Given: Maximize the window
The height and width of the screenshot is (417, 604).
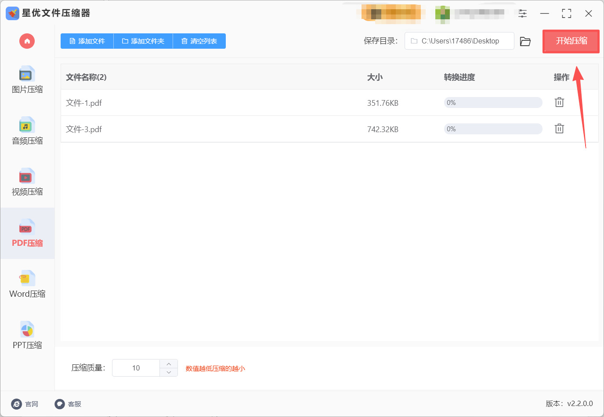Looking at the screenshot, I should pos(567,14).
